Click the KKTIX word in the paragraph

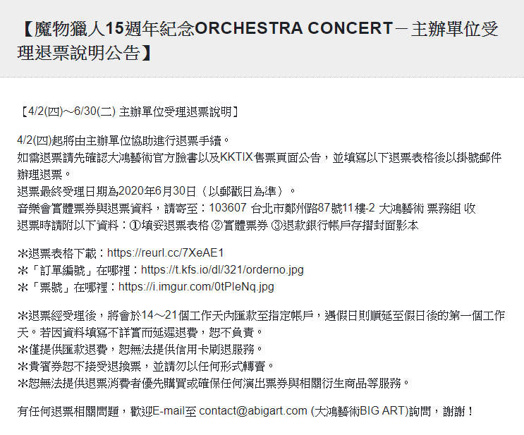pyautogui.click(x=236, y=157)
